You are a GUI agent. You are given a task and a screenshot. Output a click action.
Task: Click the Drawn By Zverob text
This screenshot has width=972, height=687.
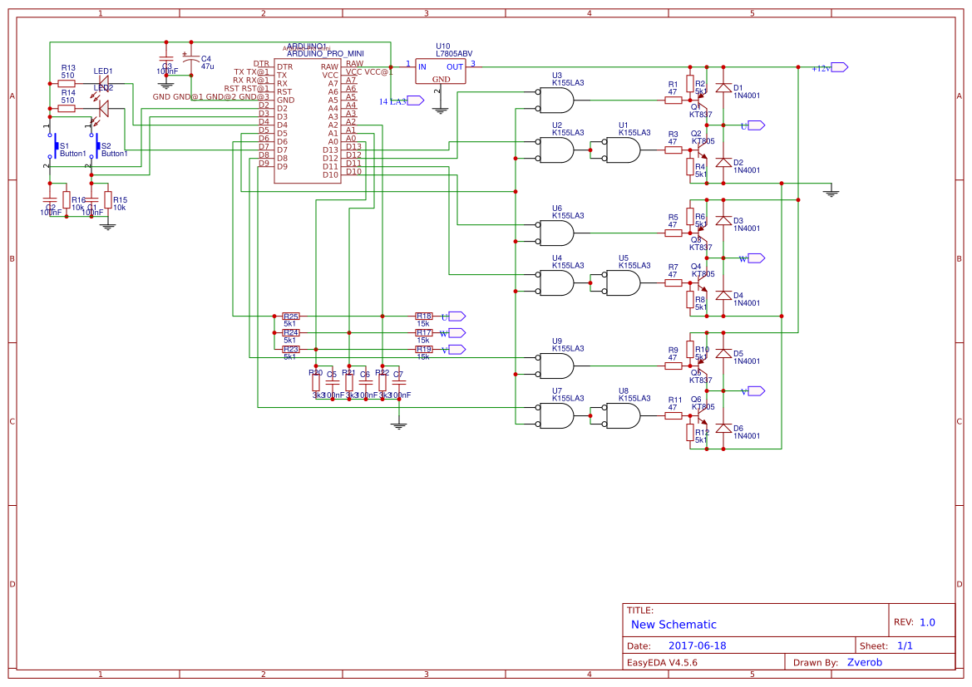click(864, 662)
